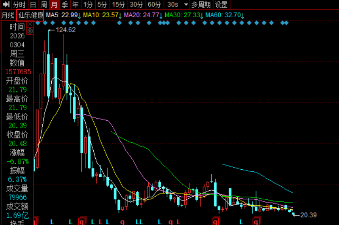
Task: Select the 月 monthly period tab
Action: (54, 5)
